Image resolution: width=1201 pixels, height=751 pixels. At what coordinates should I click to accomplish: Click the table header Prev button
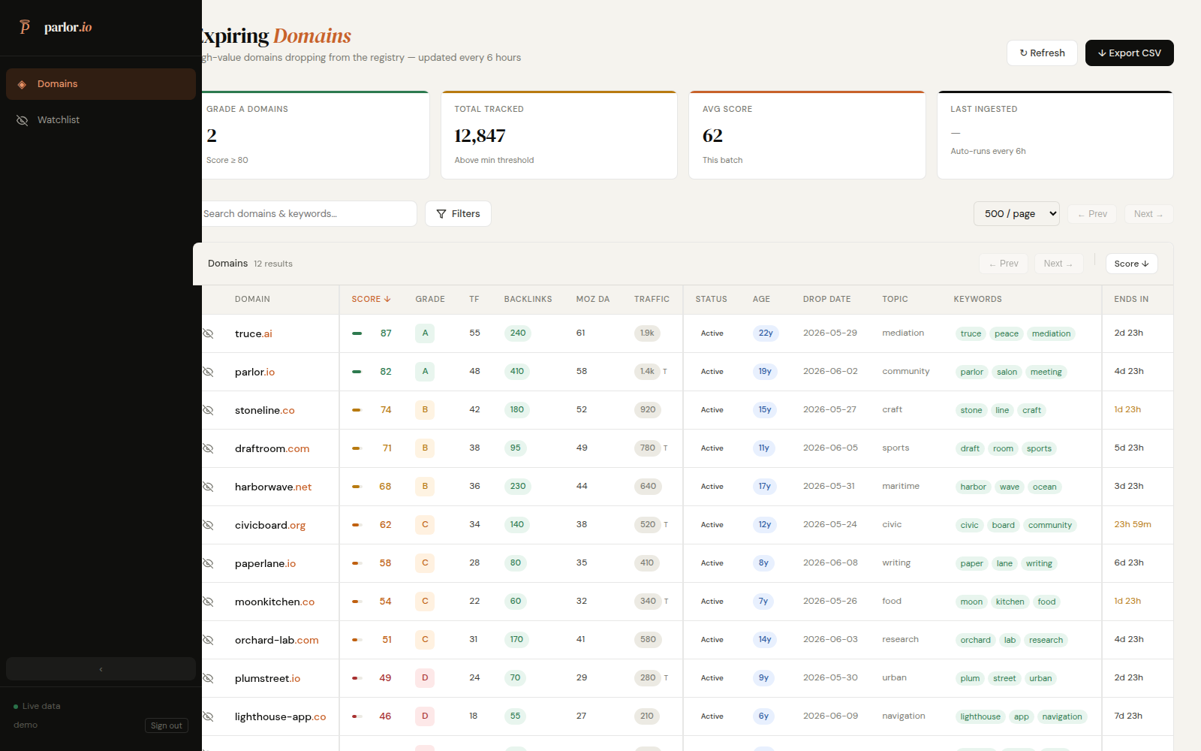1004,264
